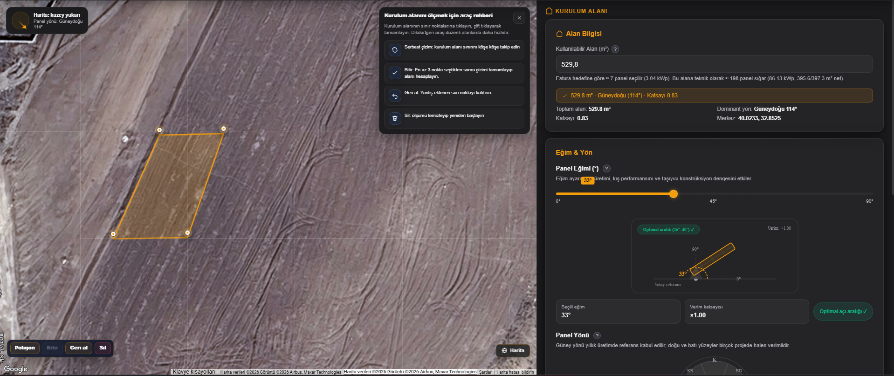Click the 'Eğim & Yön' section heading
The image size is (894, 376).
click(x=574, y=152)
